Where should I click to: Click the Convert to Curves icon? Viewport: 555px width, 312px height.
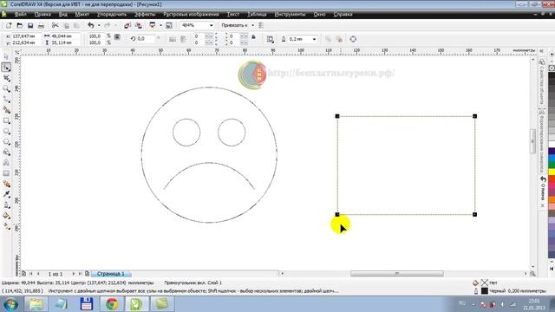(x=353, y=39)
